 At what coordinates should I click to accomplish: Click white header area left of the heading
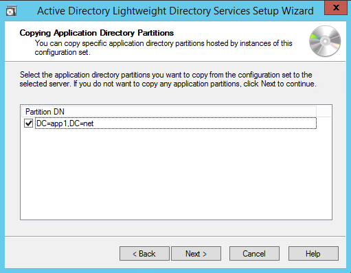[x=12, y=41]
